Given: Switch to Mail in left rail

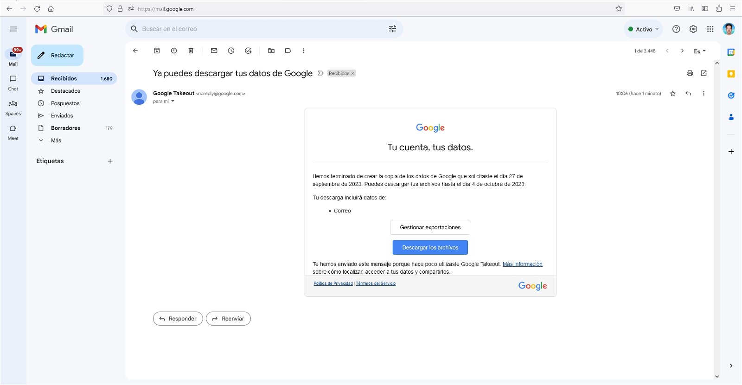Looking at the screenshot, I should [13, 57].
